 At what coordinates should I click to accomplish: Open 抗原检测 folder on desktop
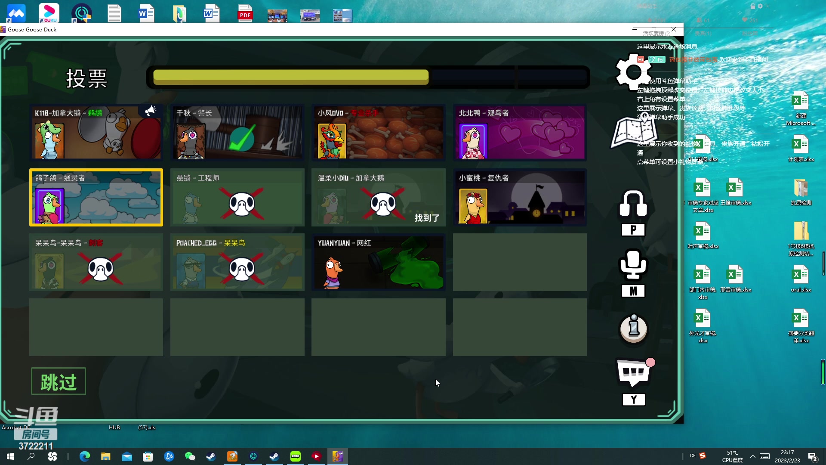click(801, 192)
